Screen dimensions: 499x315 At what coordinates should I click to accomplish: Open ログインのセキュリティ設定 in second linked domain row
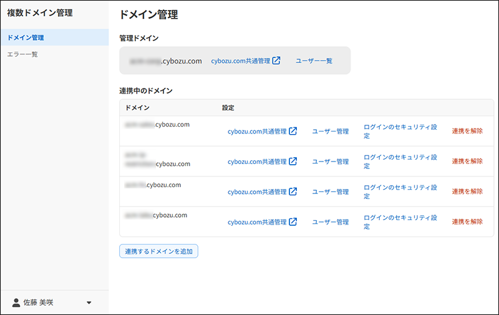(400, 162)
